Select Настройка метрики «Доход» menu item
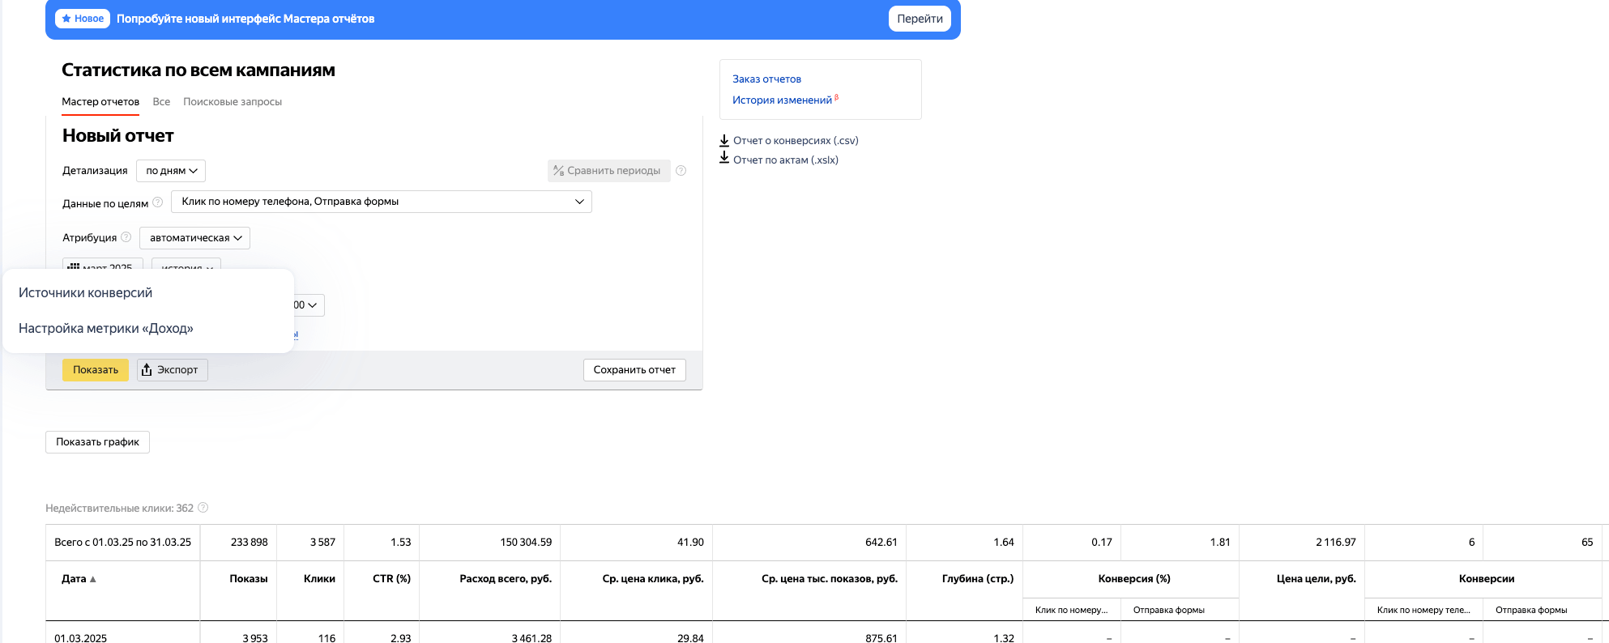Image resolution: width=1609 pixels, height=643 pixels. [x=105, y=329]
